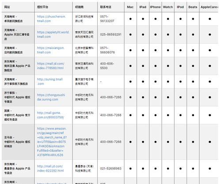Click the AppleCare+ column header

(209, 7)
